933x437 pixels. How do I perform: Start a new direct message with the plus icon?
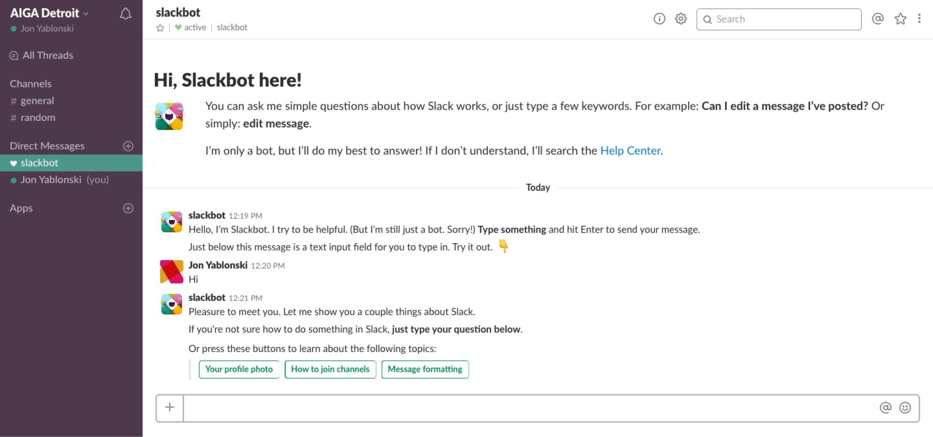click(127, 146)
